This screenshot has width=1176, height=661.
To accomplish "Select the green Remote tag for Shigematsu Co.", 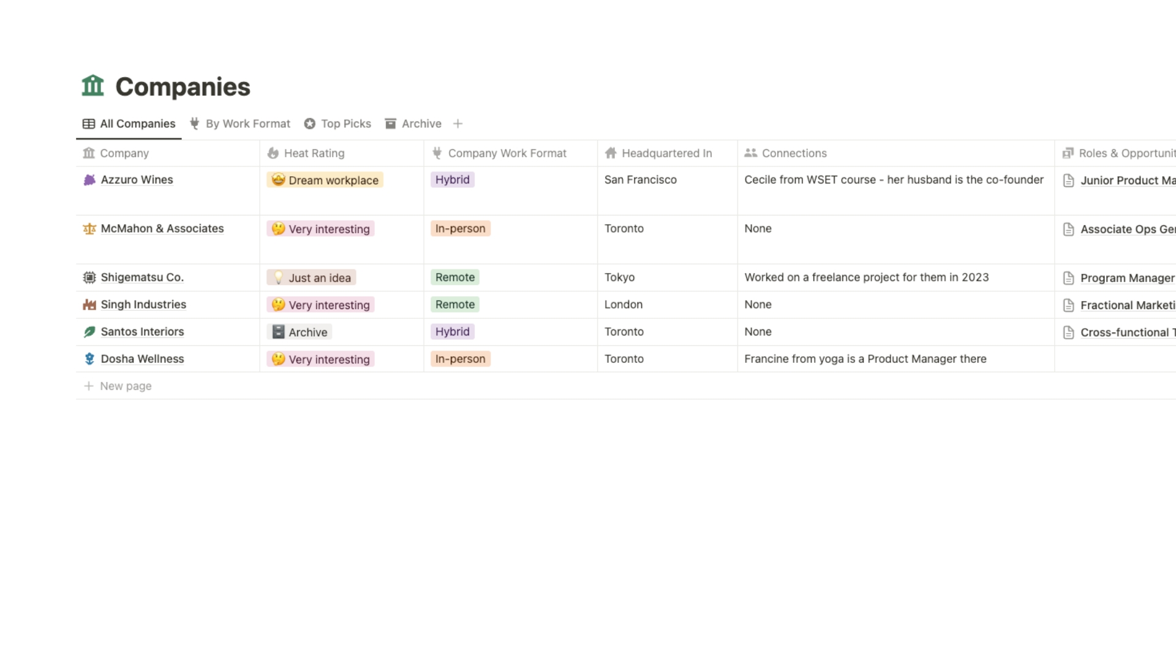I will [454, 277].
